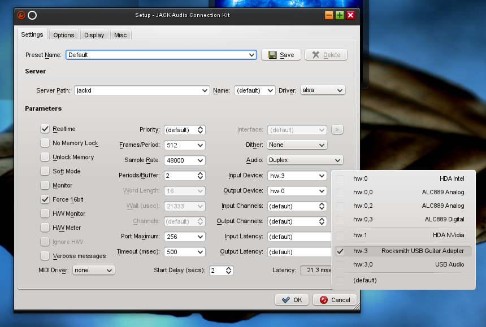Select the (default) entry in device list

pyautogui.click(x=403, y=280)
